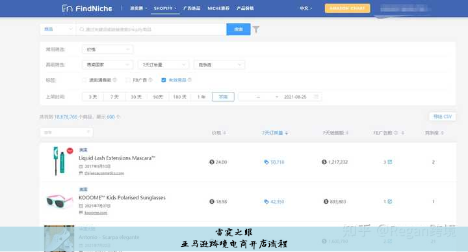Open the SHOPIFY navigation menu

click(165, 8)
